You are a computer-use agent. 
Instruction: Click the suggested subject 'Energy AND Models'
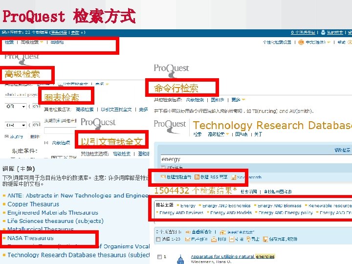231,213
